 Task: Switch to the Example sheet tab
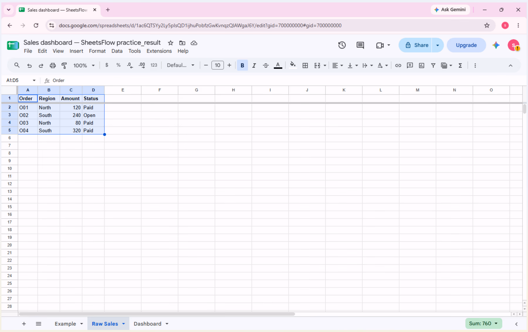click(65, 324)
